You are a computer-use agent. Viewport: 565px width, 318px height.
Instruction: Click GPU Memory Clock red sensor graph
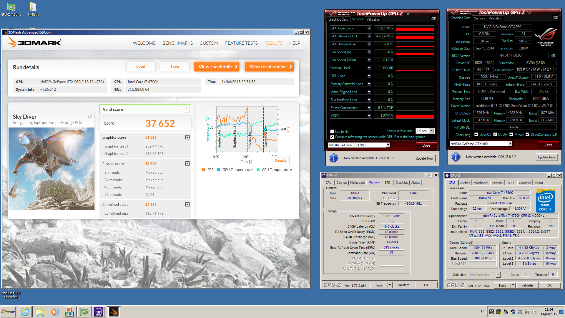(x=415, y=36)
